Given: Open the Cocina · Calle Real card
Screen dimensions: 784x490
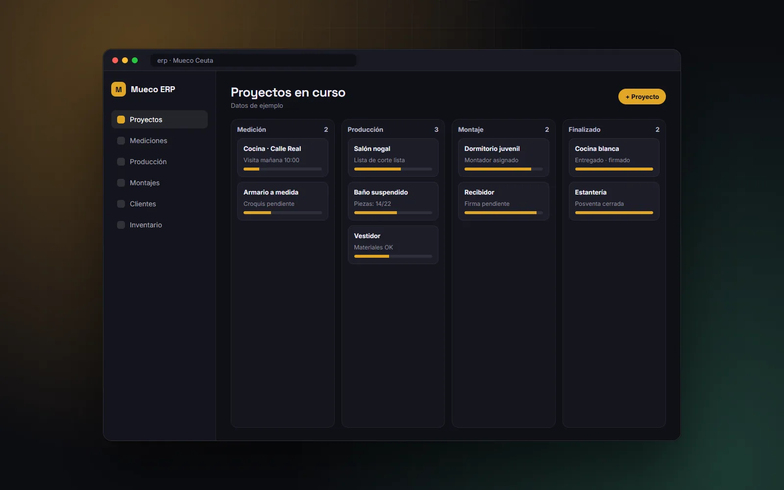Looking at the screenshot, I should [283, 157].
